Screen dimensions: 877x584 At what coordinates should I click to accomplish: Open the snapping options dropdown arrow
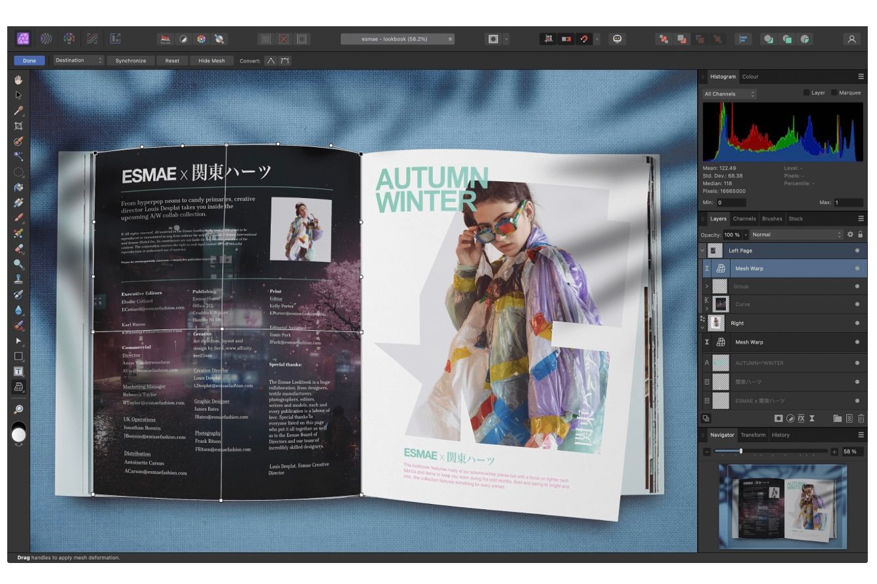[597, 39]
